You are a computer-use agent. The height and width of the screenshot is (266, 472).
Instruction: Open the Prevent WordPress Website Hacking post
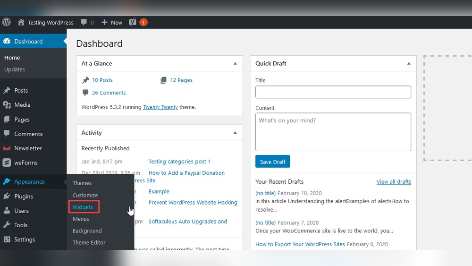[x=193, y=202]
